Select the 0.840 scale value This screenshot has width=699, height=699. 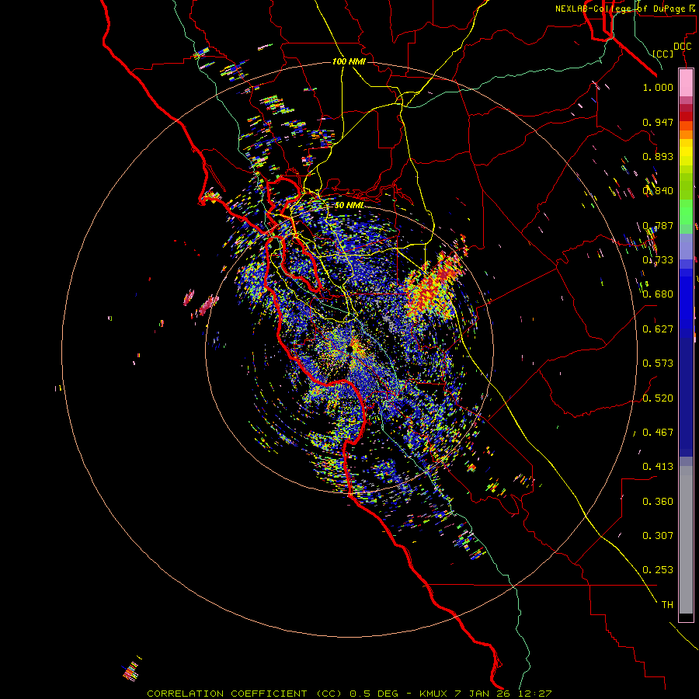[658, 191]
